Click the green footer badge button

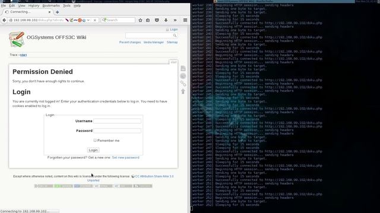pyautogui.click(x=64, y=186)
